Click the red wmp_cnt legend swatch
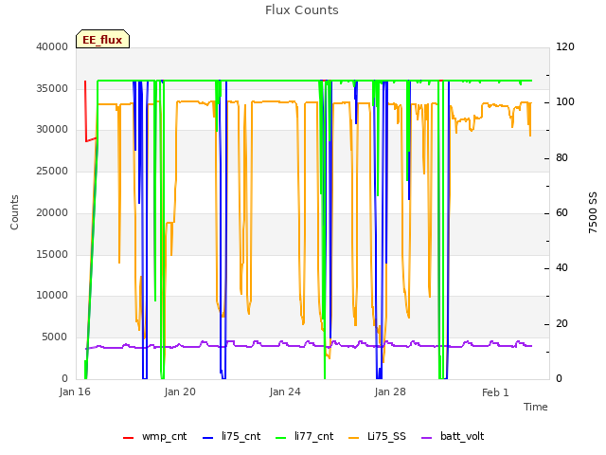 (129, 438)
